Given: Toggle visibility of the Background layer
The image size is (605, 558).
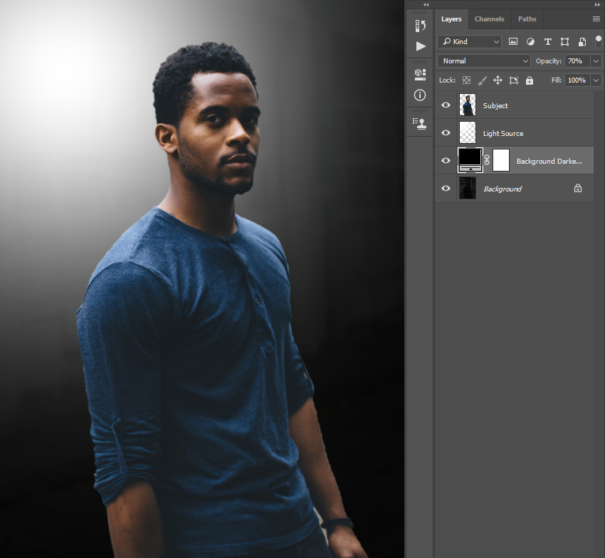Looking at the screenshot, I should coord(446,189).
